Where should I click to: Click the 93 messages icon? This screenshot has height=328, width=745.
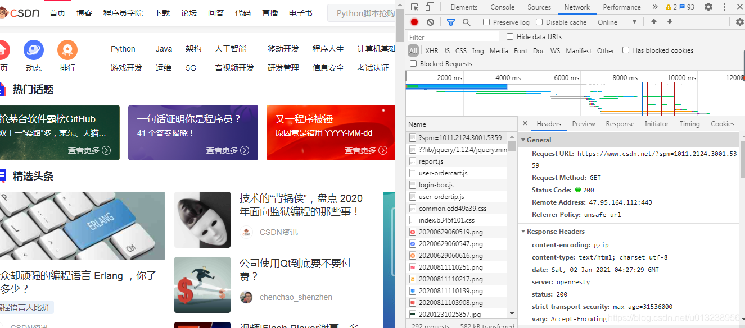[x=687, y=7]
